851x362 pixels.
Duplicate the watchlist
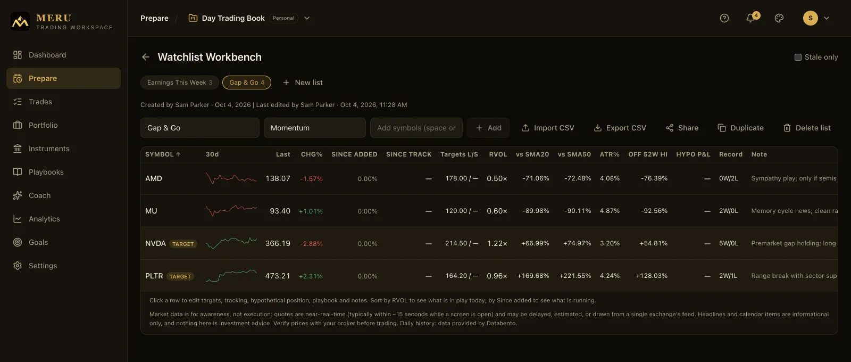click(x=740, y=128)
